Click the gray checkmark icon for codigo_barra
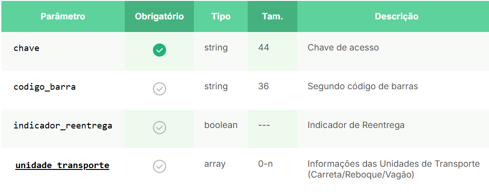The height and width of the screenshot is (192, 489). [160, 89]
